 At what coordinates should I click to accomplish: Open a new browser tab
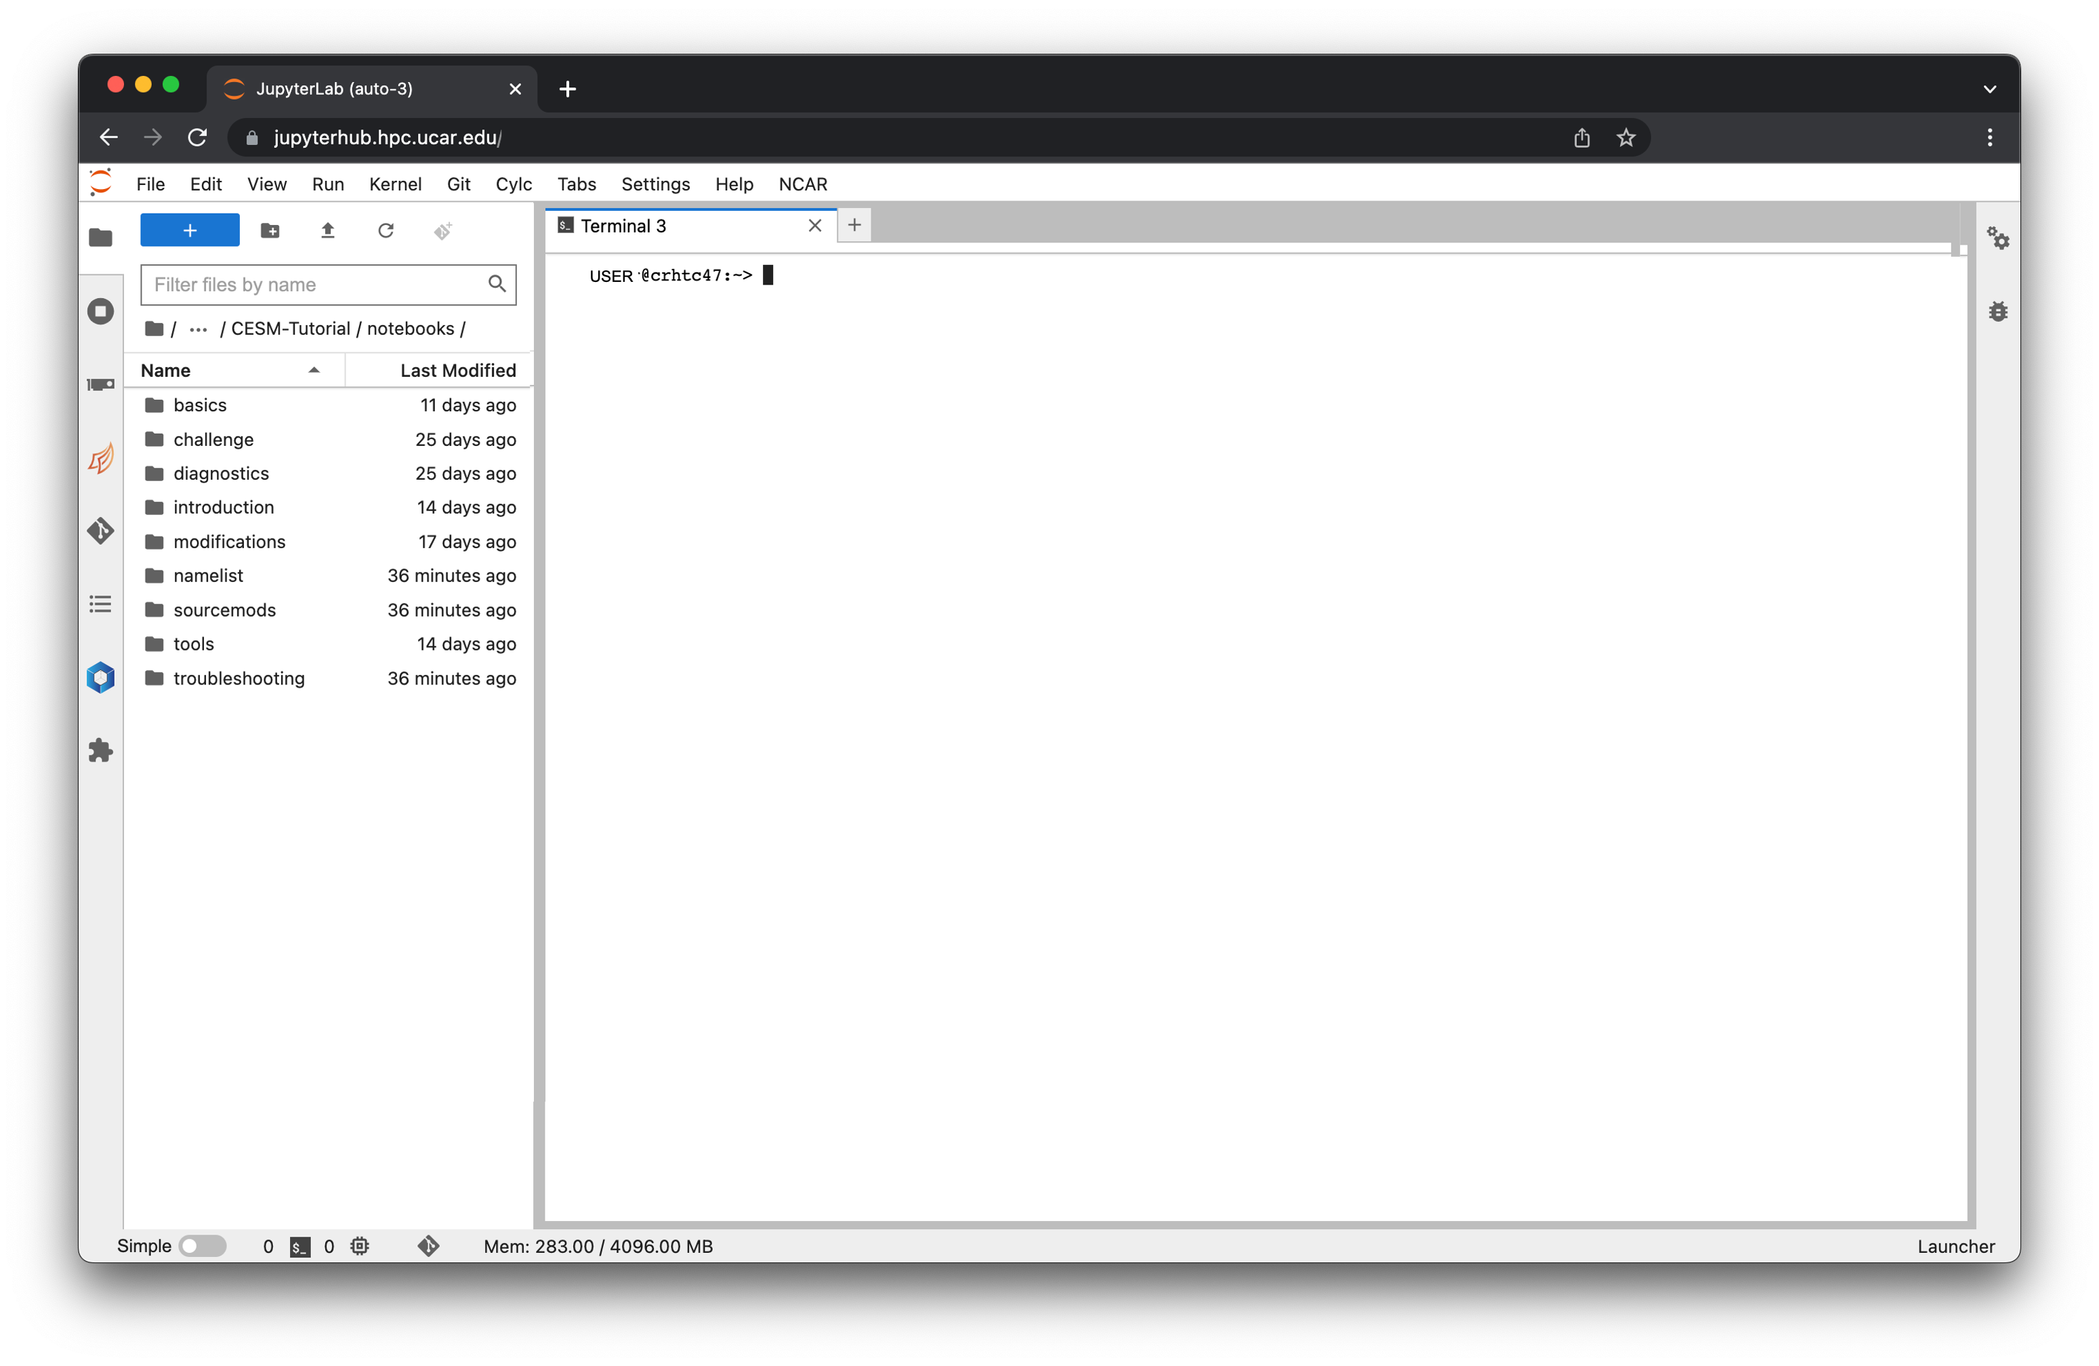568,89
